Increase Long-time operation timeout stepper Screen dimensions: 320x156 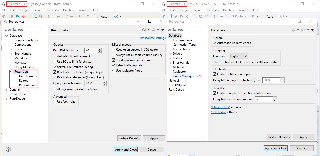pos(275,98)
